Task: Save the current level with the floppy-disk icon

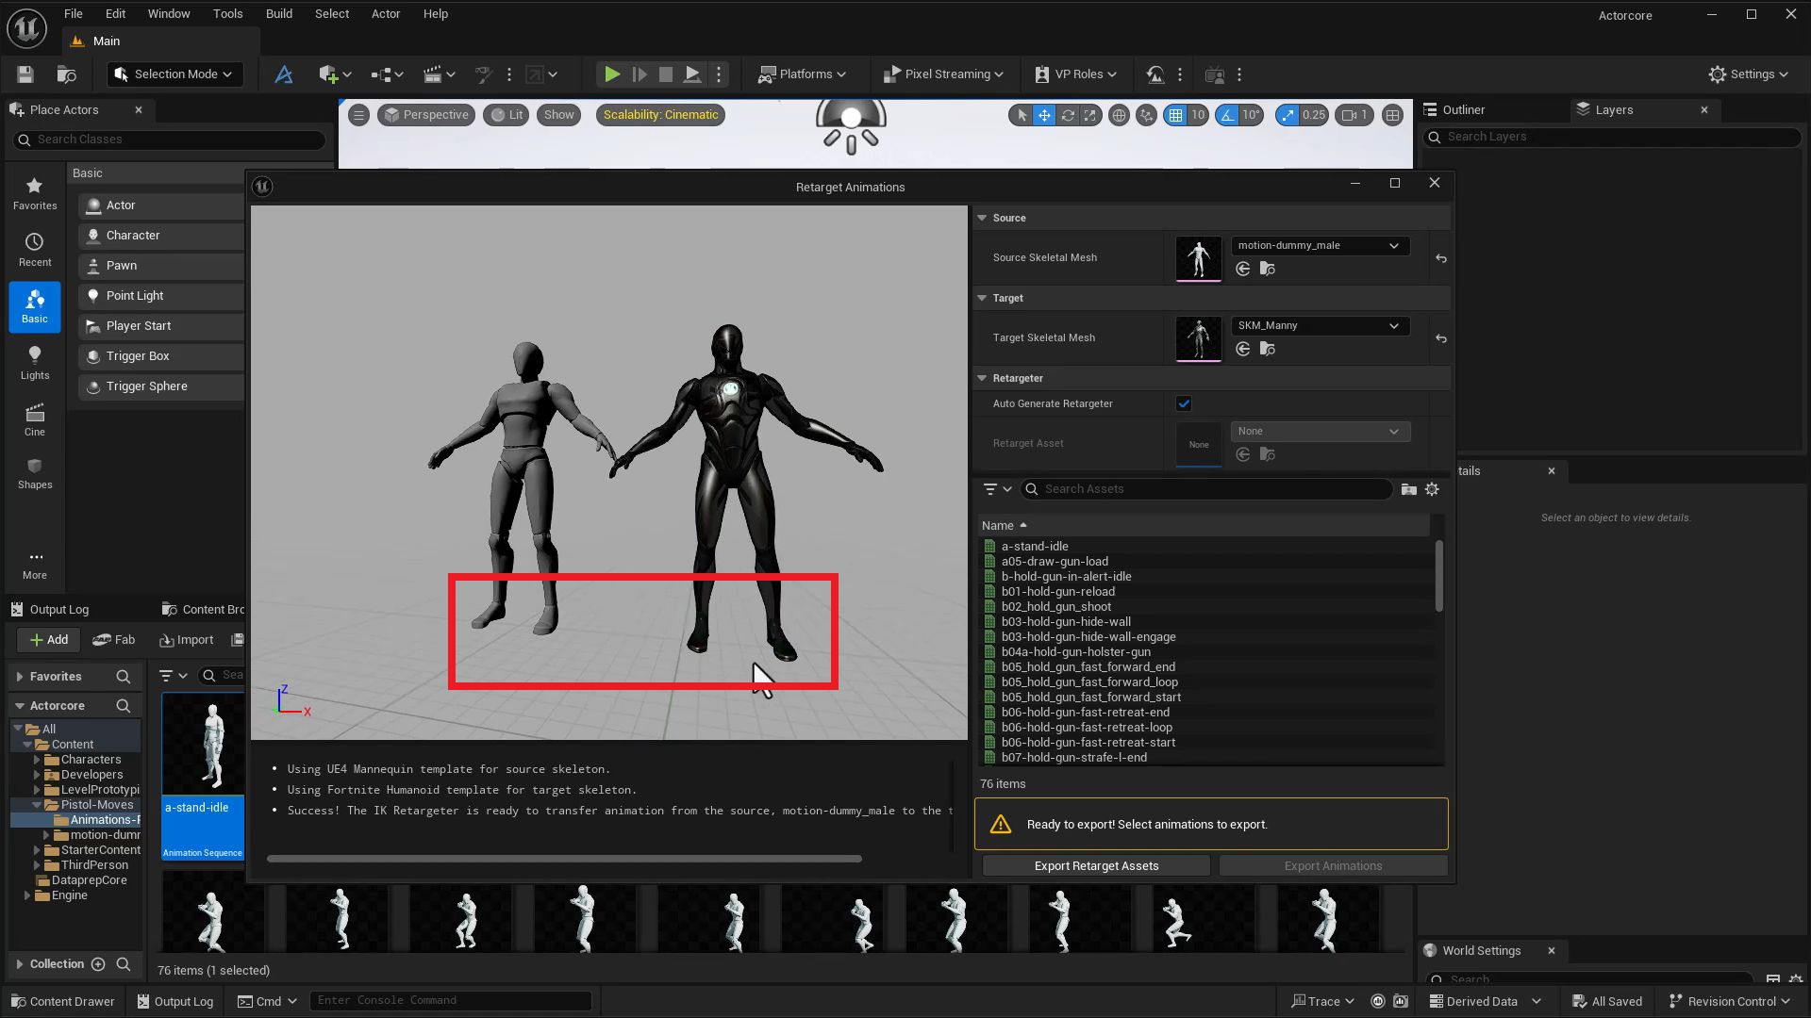Action: (x=25, y=74)
